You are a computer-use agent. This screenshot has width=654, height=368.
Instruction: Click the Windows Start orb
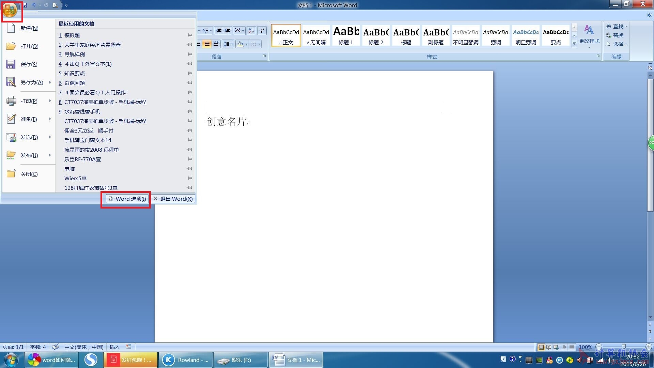click(12, 360)
